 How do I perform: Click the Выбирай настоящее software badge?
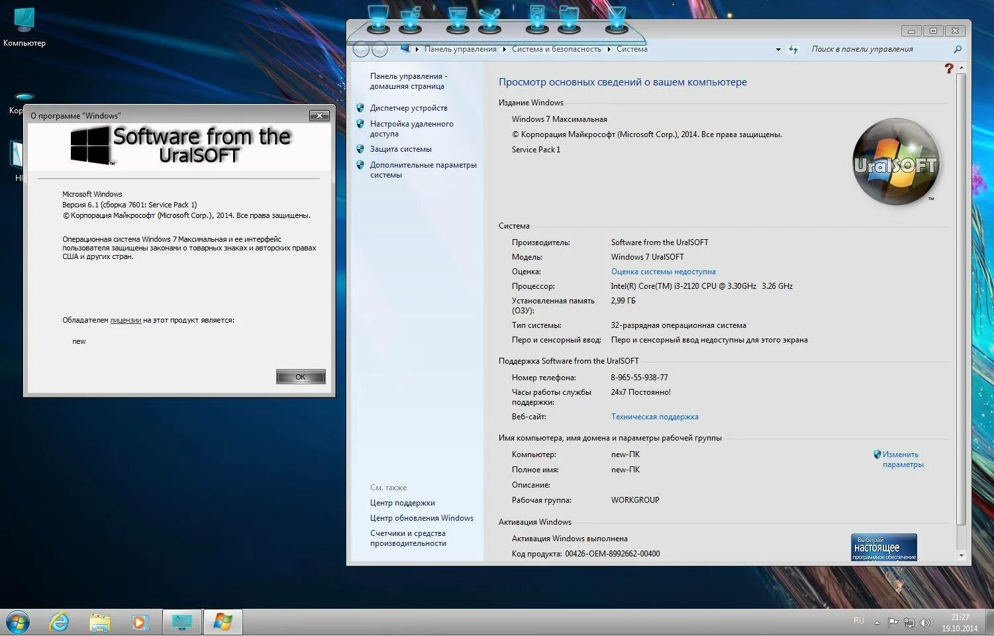(884, 547)
